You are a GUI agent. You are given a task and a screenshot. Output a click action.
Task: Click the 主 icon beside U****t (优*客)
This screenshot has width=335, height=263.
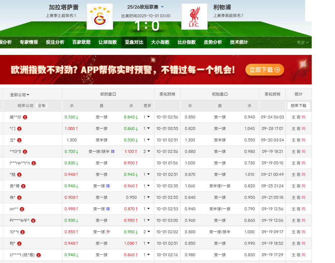39,255
